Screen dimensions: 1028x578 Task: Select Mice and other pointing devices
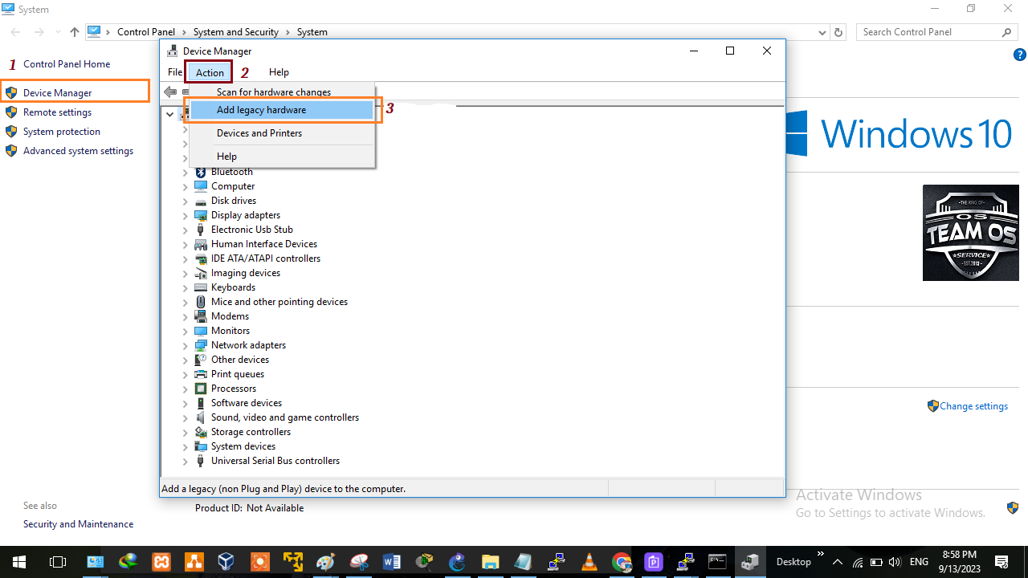pos(279,302)
